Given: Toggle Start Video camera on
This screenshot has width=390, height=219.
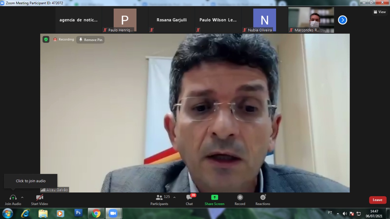Looking at the screenshot, I should coord(39,197).
